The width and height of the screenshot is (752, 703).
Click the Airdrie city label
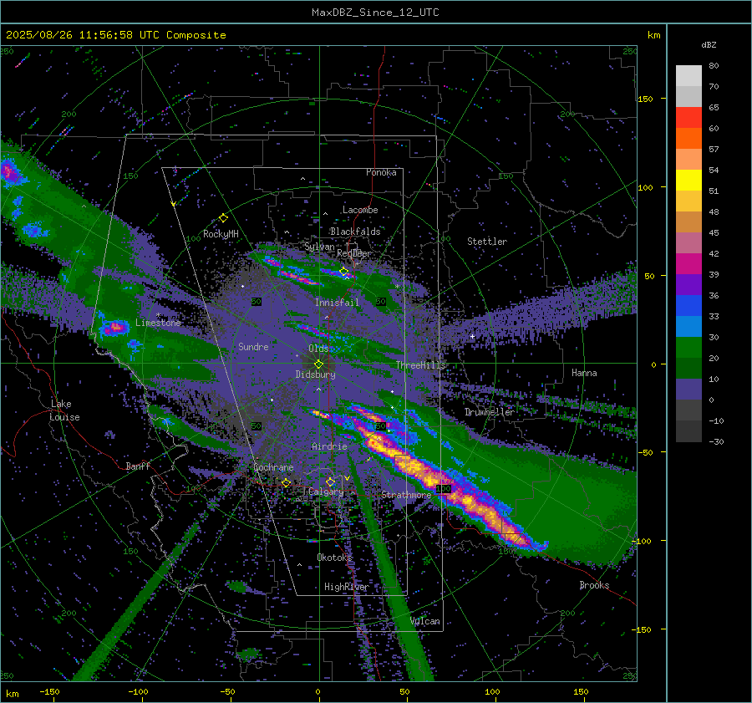329,446
